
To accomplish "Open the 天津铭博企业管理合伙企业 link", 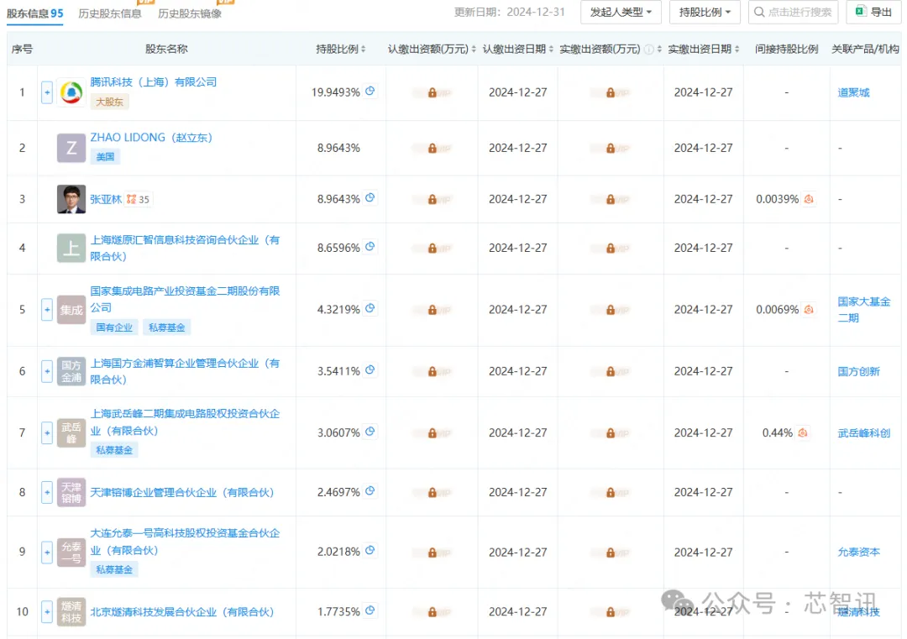I will pyautogui.click(x=181, y=492).
